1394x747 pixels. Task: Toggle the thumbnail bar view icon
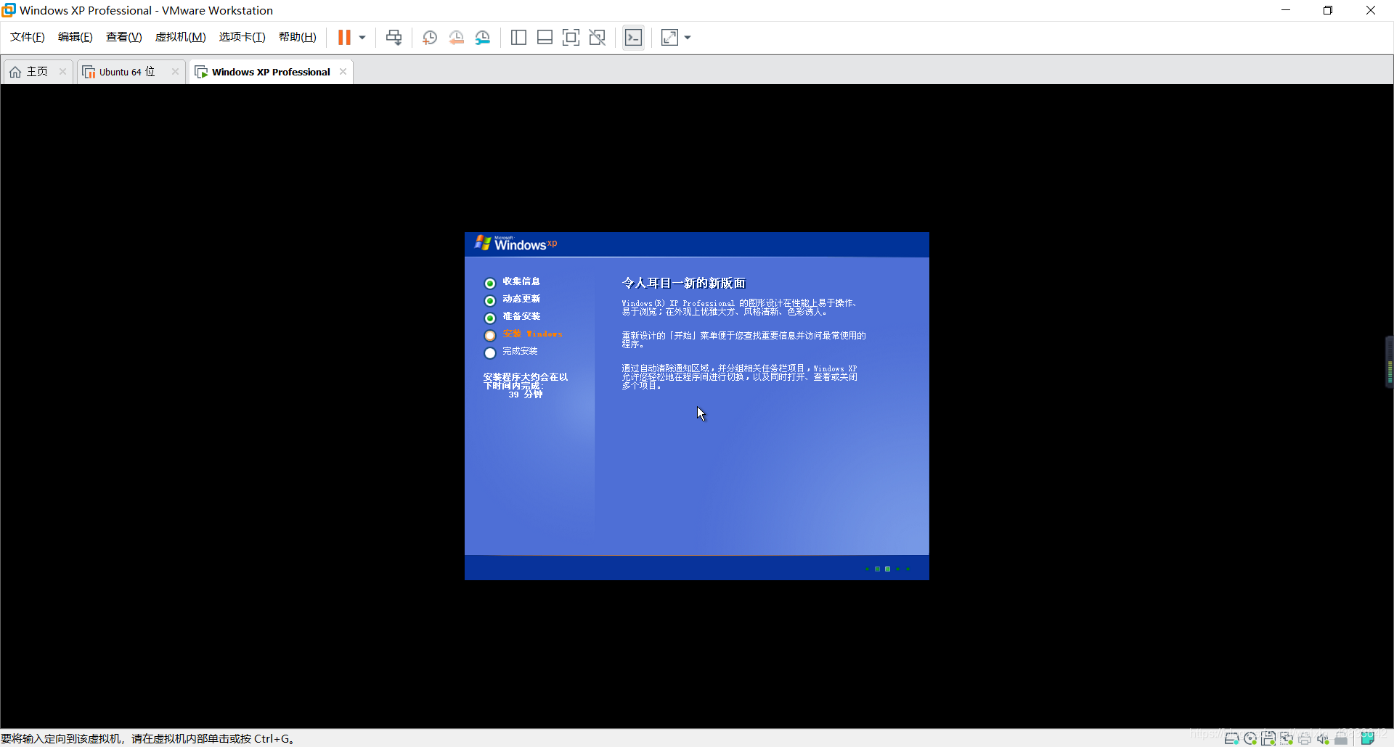[545, 38]
